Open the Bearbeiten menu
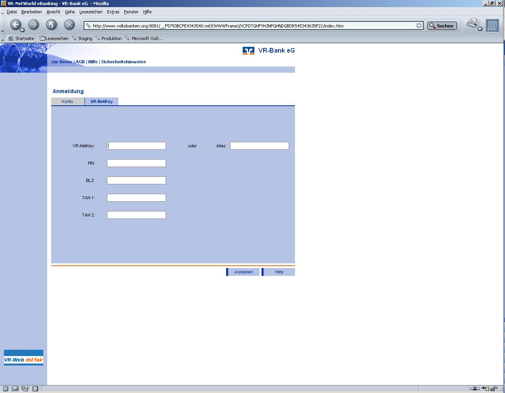The height and width of the screenshot is (393, 505). [x=31, y=12]
